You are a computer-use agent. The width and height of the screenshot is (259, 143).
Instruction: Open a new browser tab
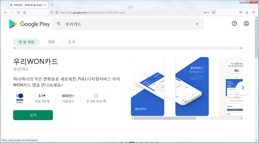52,5
